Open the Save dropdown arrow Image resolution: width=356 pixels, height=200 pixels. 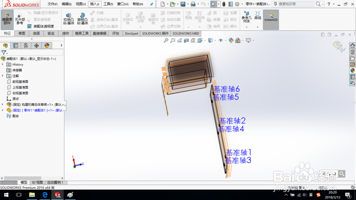[188, 4]
